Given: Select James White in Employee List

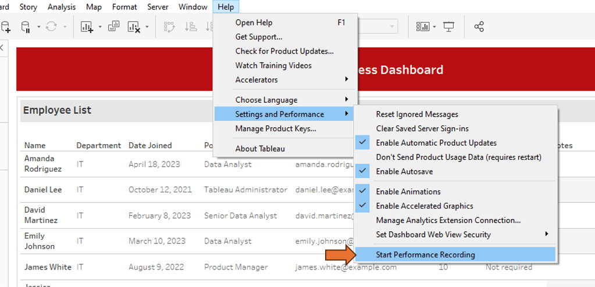Looking at the screenshot, I should pyautogui.click(x=48, y=267).
